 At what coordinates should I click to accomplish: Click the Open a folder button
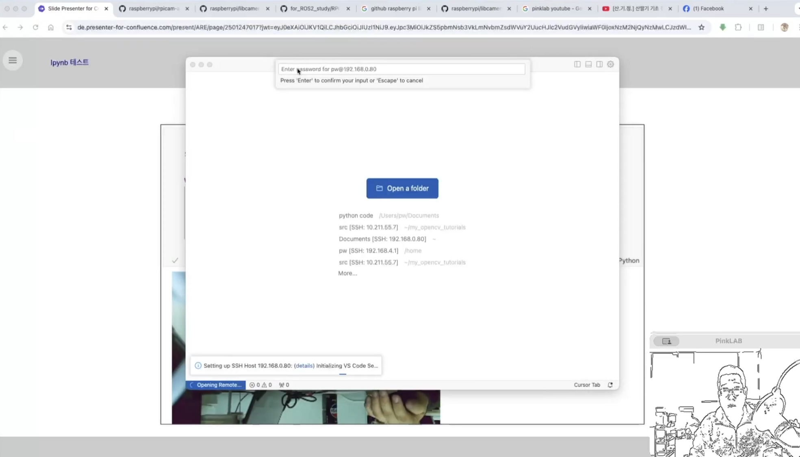(402, 188)
